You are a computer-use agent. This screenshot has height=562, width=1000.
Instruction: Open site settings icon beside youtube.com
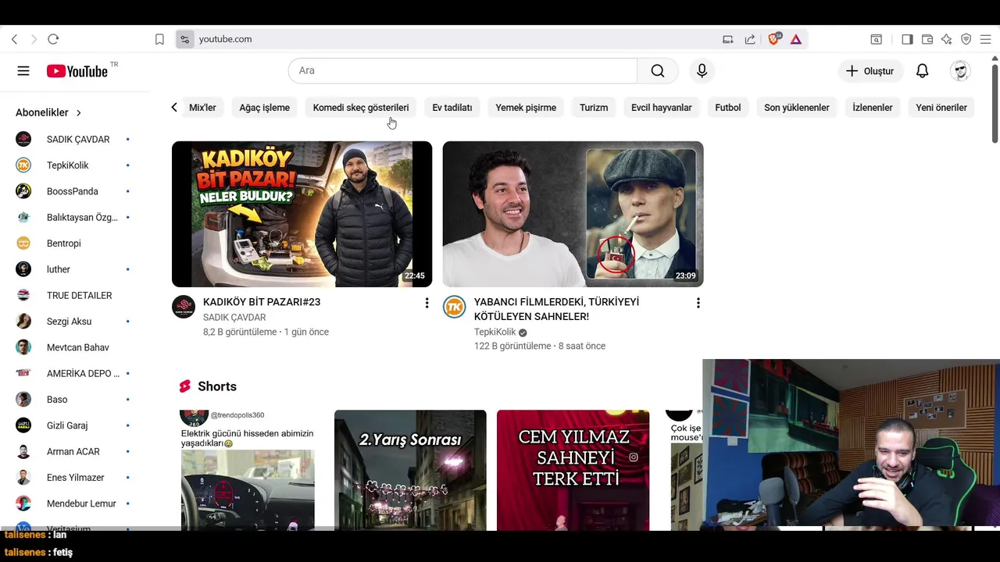pyautogui.click(x=184, y=39)
